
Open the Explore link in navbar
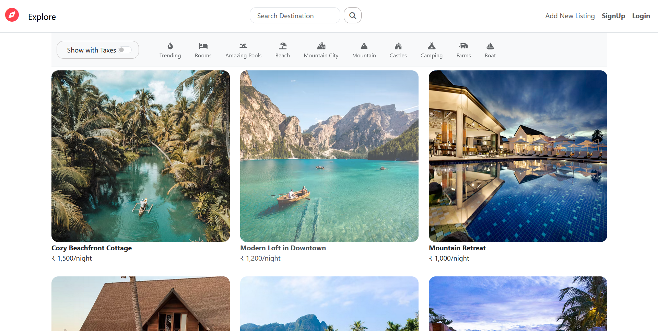click(42, 17)
